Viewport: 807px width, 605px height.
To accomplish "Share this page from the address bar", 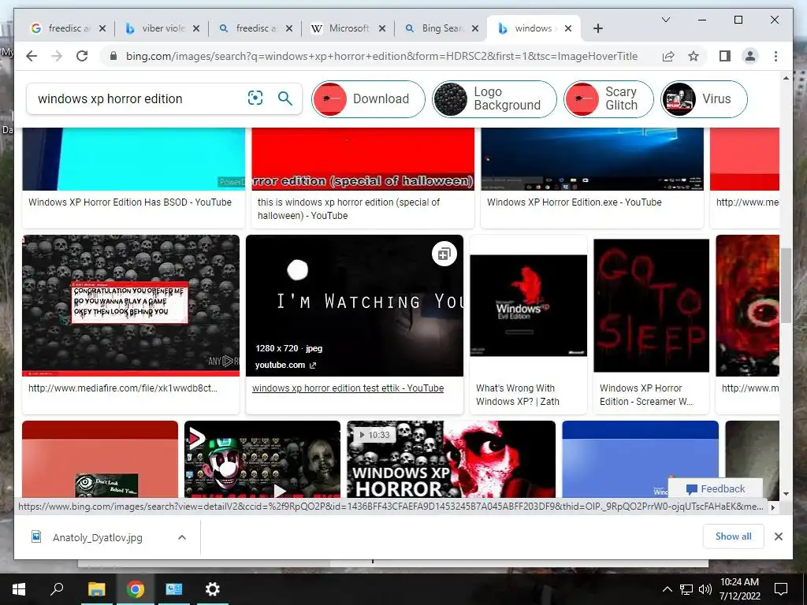I will click(668, 56).
